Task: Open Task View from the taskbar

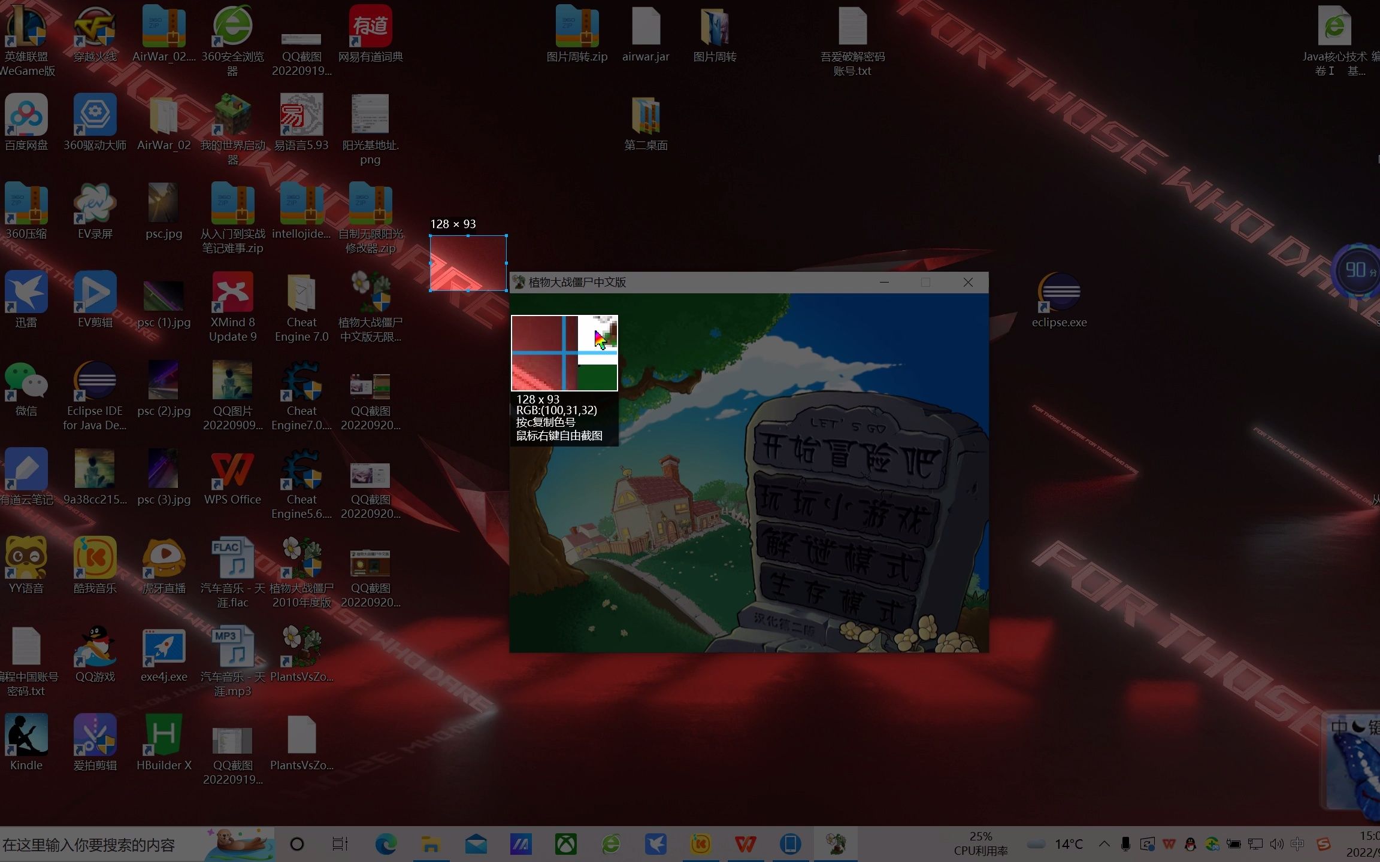Action: pyautogui.click(x=340, y=845)
